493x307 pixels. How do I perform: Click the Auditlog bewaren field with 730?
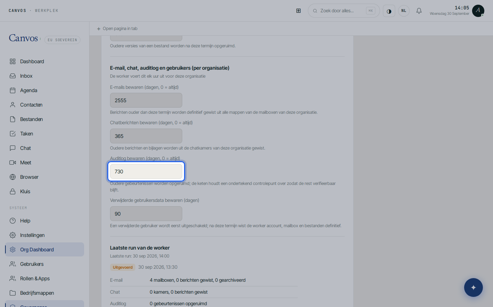click(146, 172)
